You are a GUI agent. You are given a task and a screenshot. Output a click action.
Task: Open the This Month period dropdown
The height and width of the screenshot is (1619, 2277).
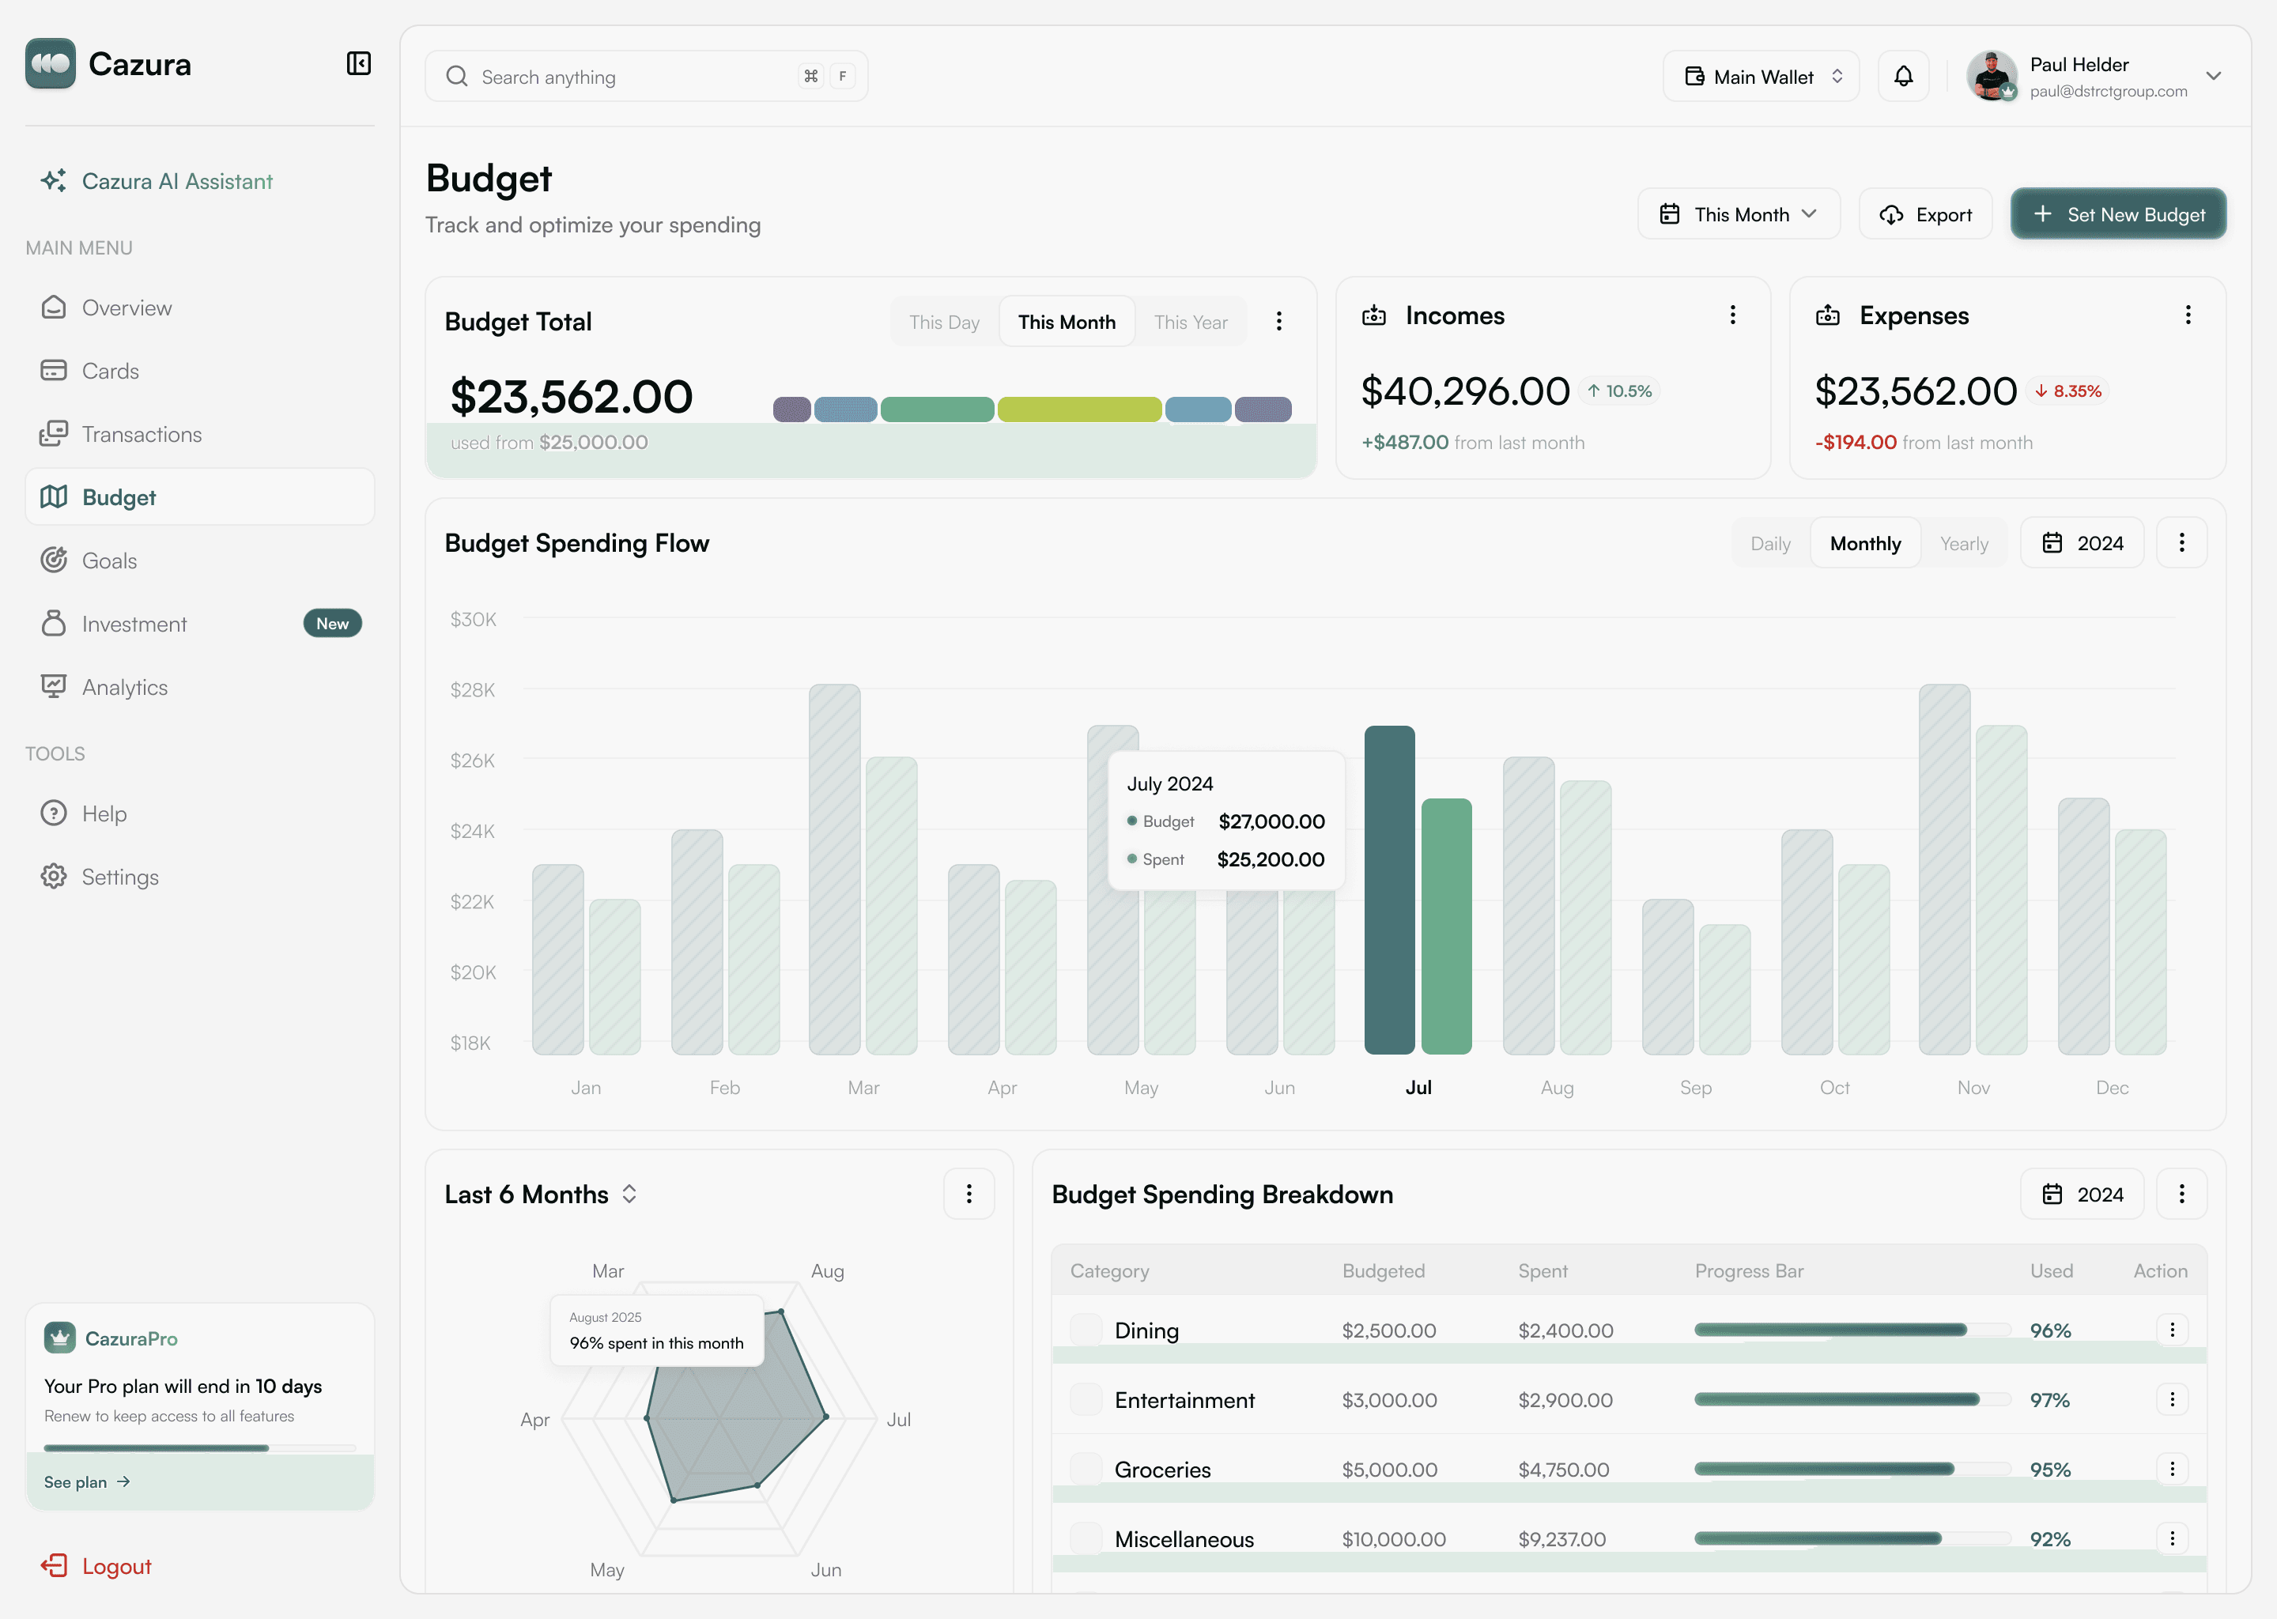tap(1739, 213)
